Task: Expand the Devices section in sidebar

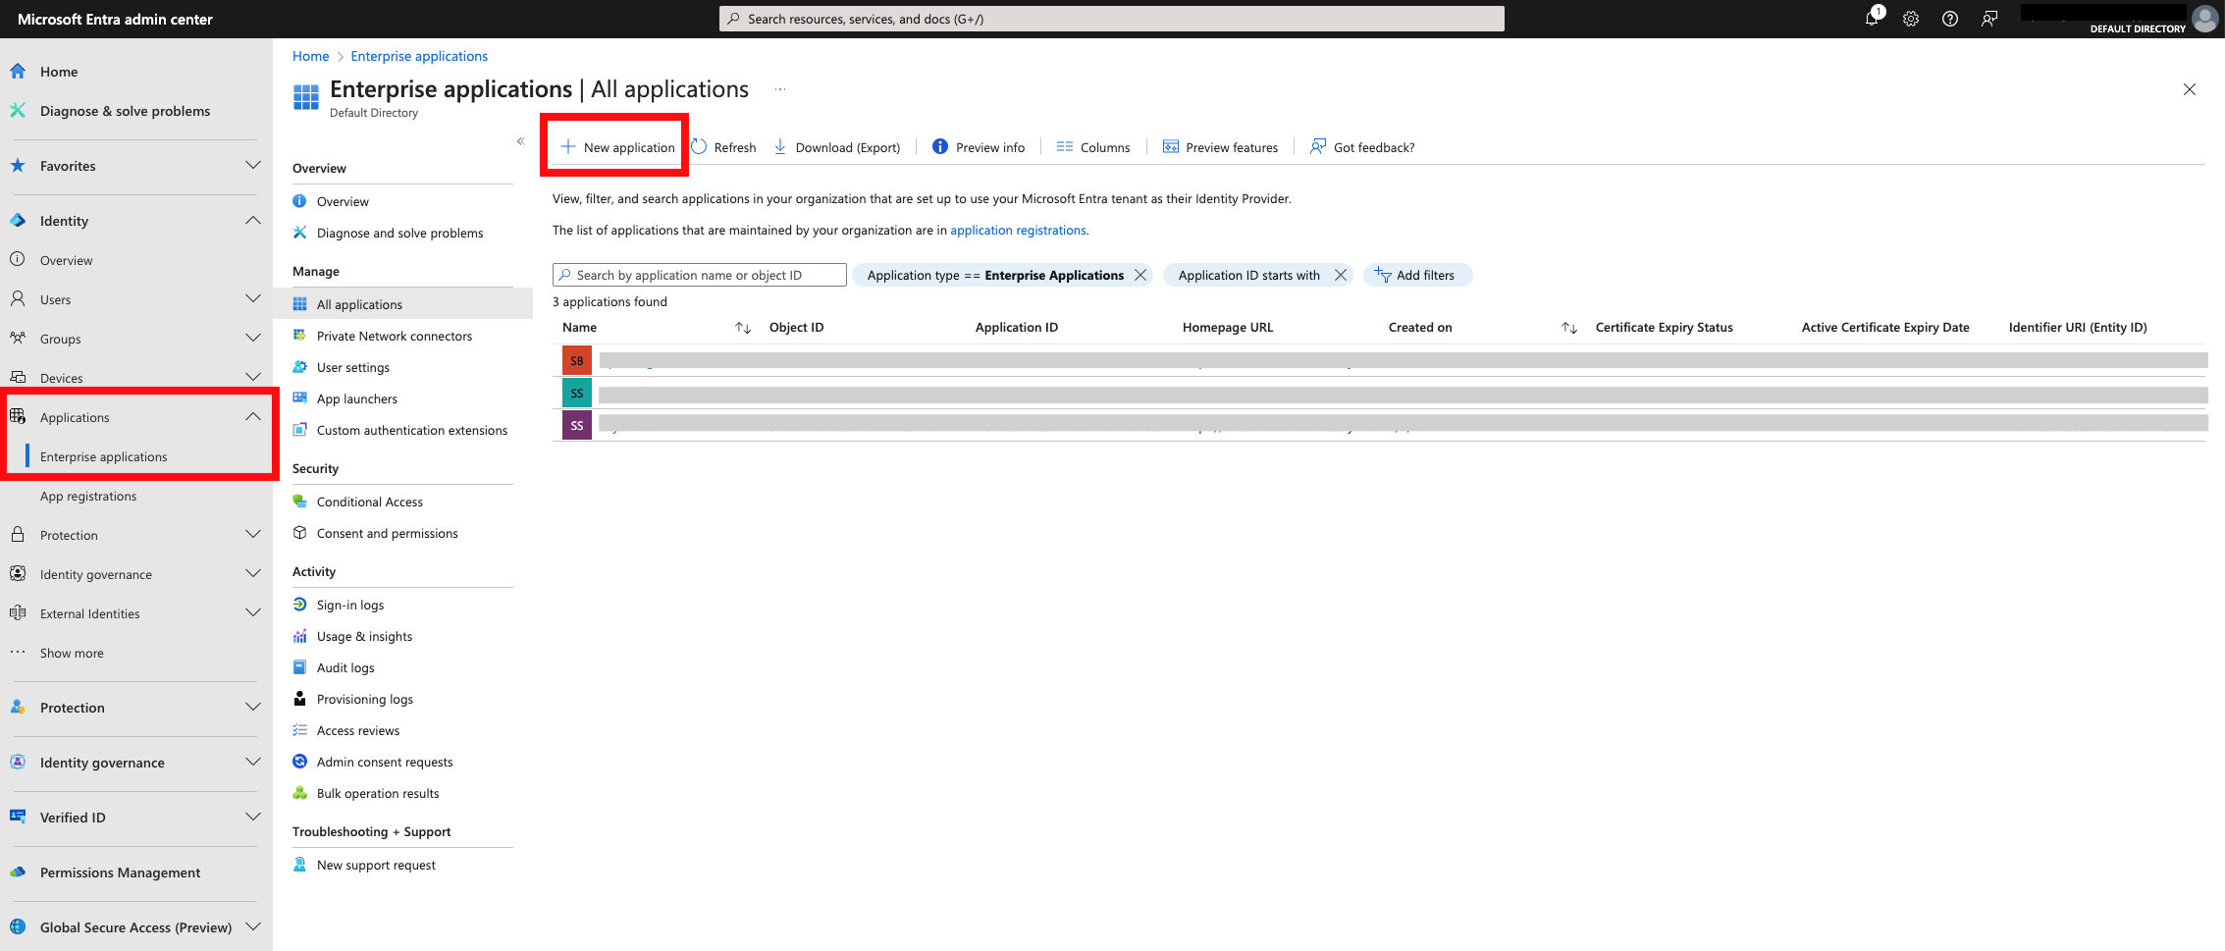Action: [252, 377]
